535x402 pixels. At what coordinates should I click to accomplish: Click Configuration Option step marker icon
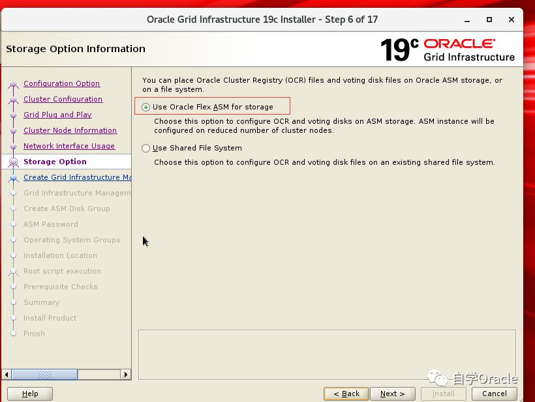click(13, 84)
